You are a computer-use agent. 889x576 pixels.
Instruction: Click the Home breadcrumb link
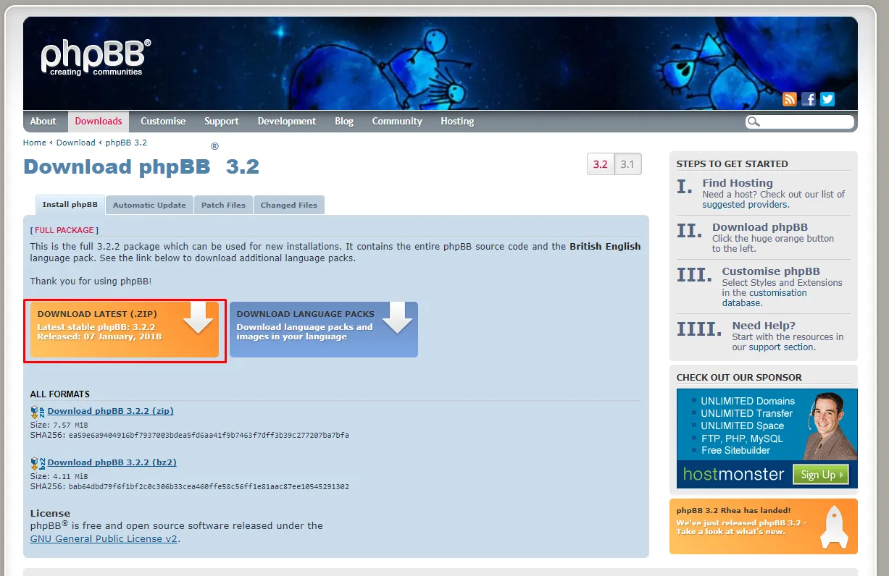[x=35, y=143]
